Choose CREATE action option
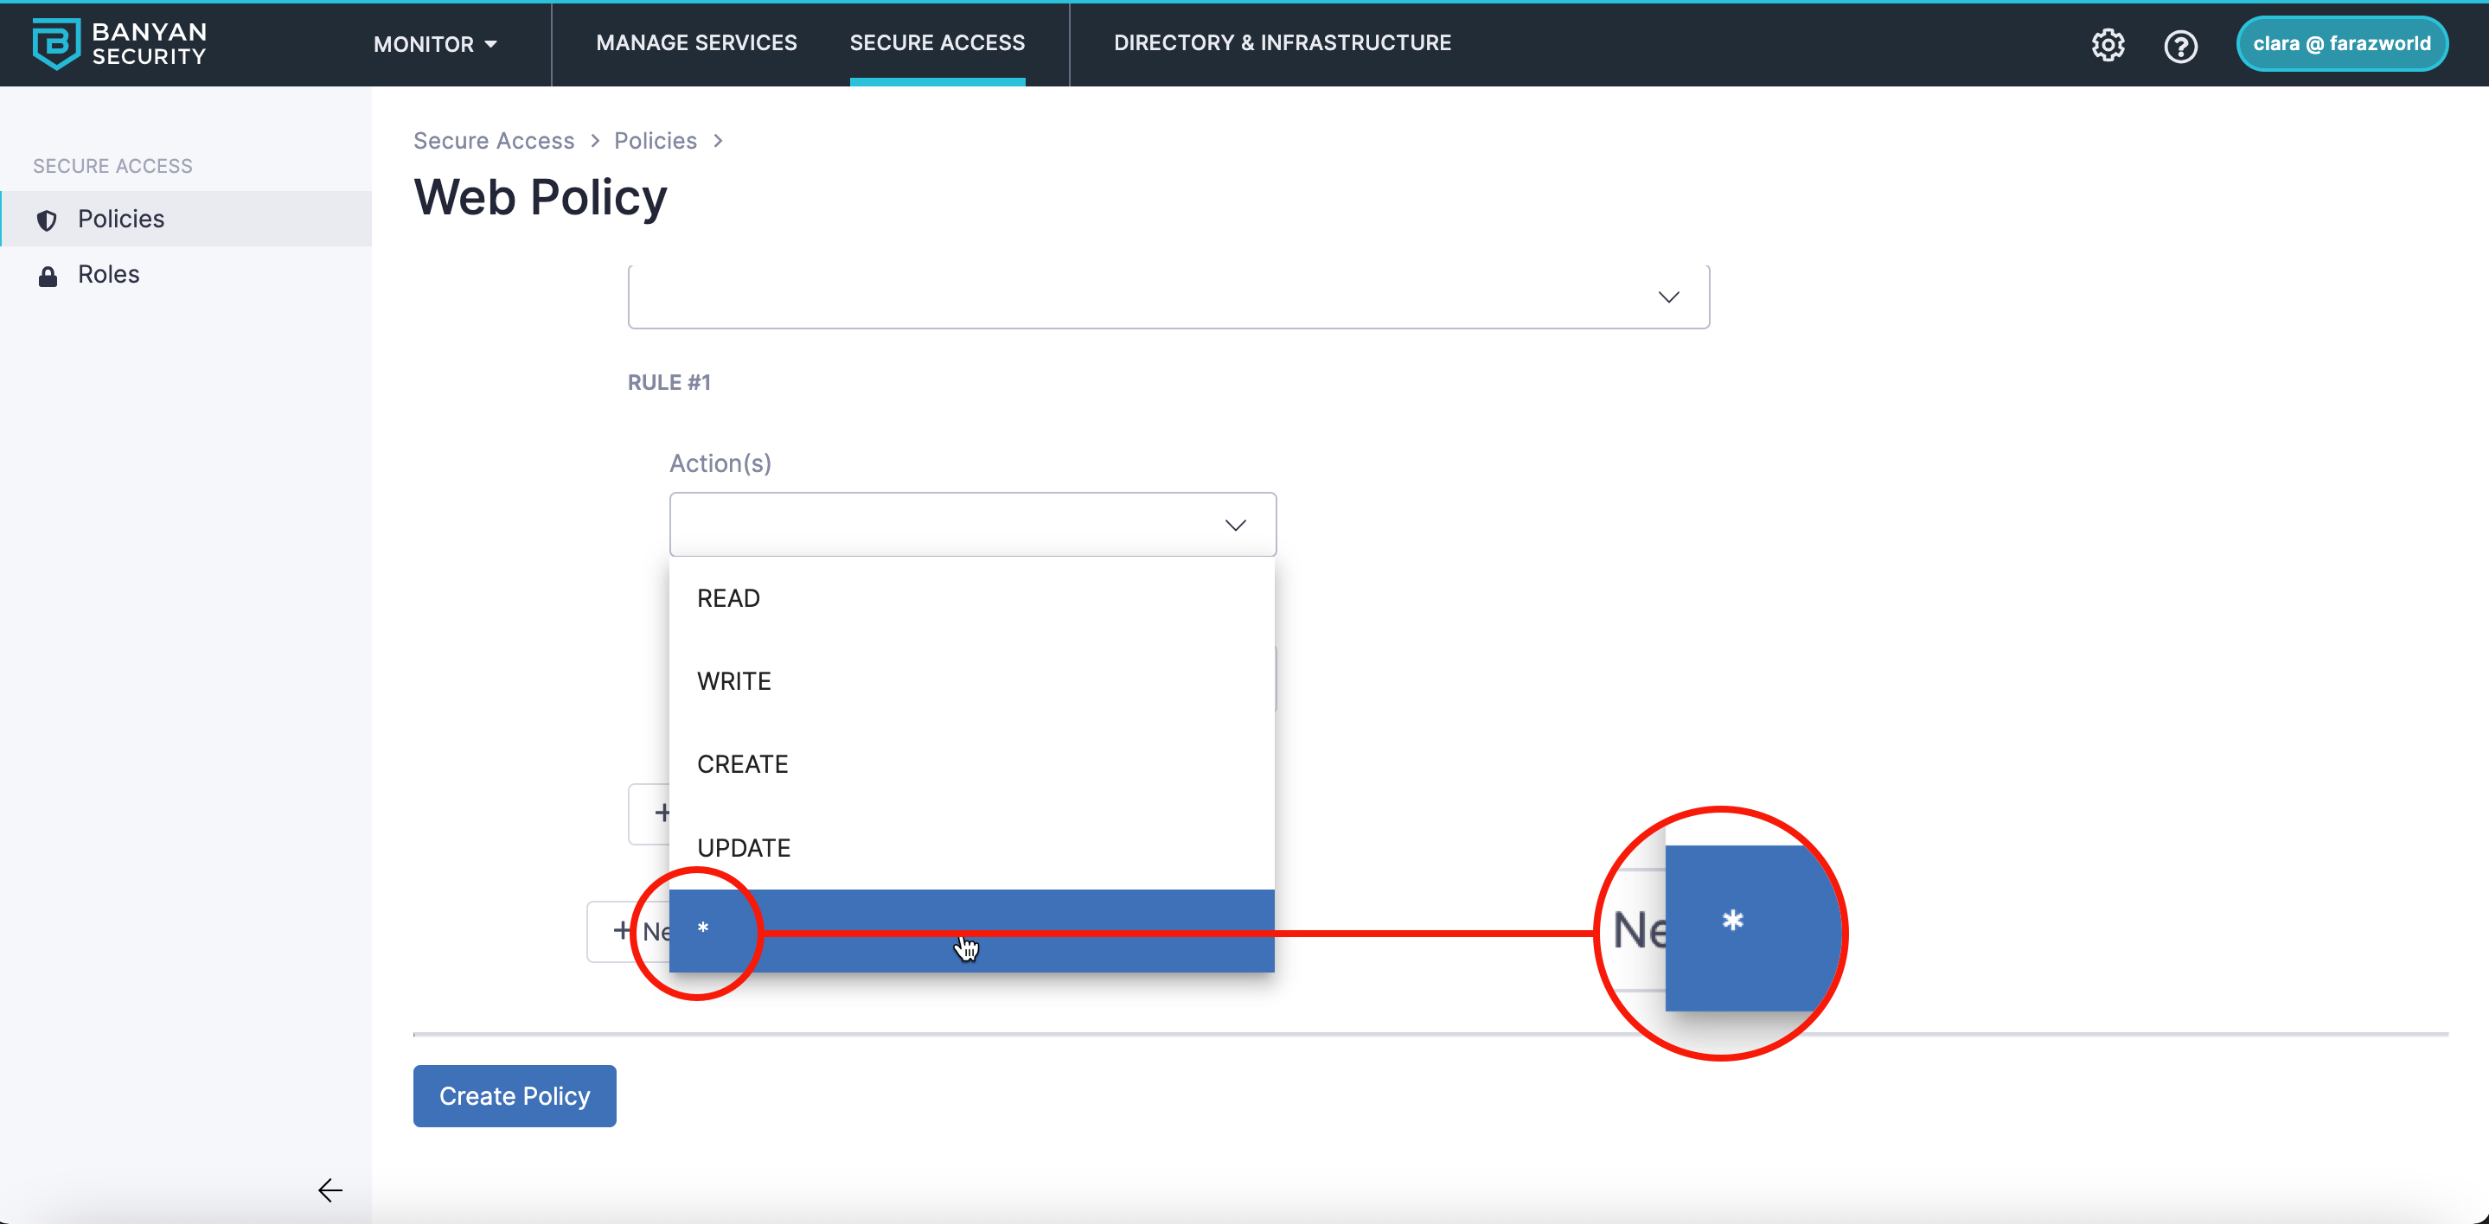 tap(742, 763)
